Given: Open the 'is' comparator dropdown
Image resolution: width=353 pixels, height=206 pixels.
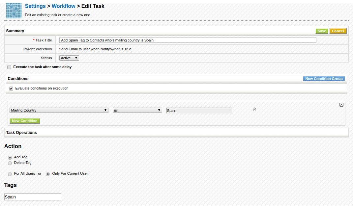Looking at the screenshot, I should point(137,111).
